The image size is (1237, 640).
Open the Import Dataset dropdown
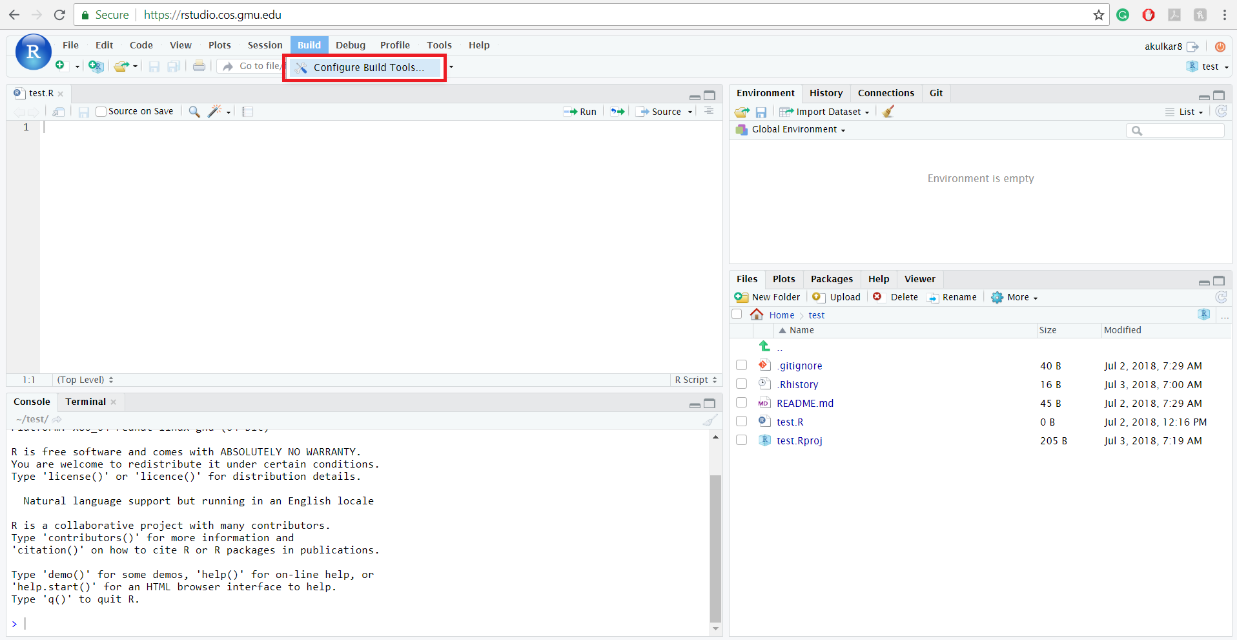824,112
